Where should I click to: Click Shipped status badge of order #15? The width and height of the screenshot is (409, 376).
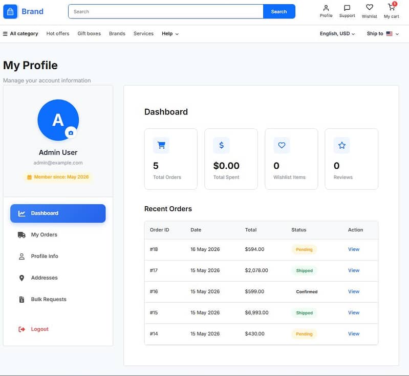305,313
